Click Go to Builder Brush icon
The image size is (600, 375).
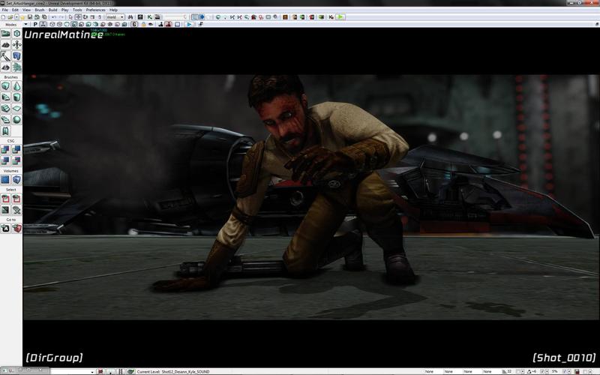(x=16, y=229)
